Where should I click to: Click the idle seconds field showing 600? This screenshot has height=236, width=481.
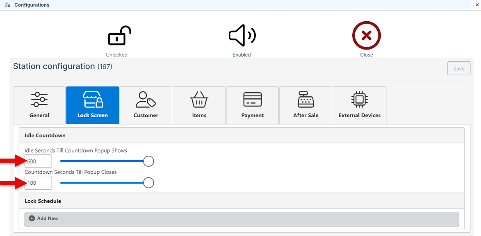pyautogui.click(x=39, y=161)
